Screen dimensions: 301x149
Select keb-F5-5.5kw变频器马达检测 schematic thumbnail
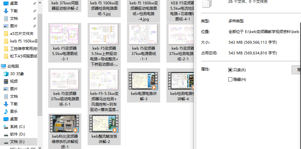[104, 80]
